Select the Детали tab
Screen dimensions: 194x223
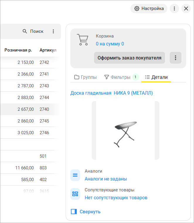click(156, 77)
